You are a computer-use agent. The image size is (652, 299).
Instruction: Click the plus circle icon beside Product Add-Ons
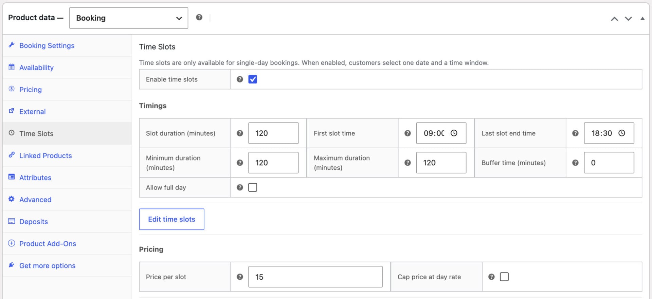pos(12,243)
